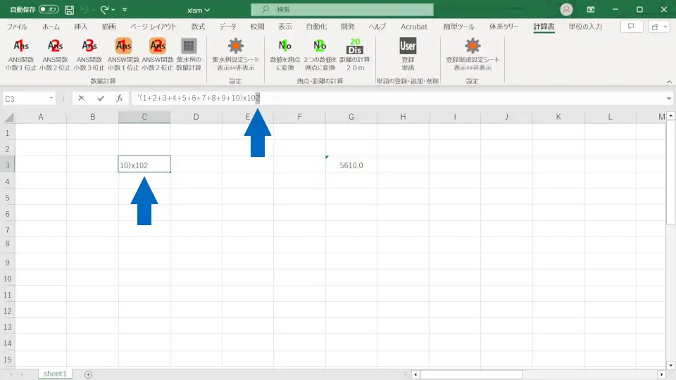Click the Redo button
Screen dimensions: 676x380
[x=104, y=9]
